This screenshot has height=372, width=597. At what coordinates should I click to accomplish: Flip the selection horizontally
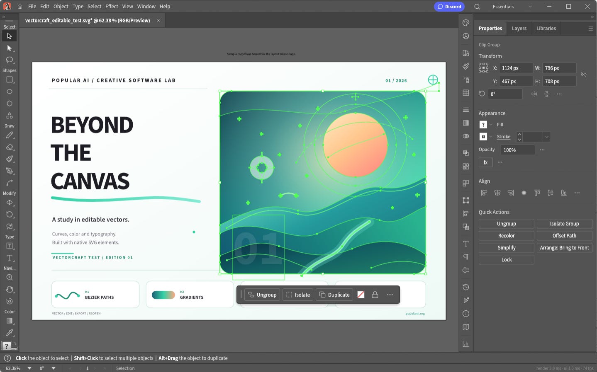point(534,94)
